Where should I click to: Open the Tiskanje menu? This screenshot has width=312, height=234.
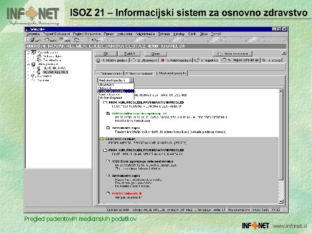click(x=164, y=34)
